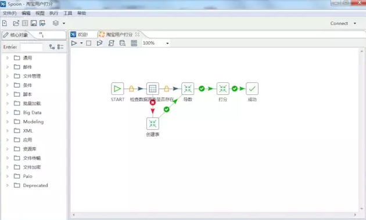The image size is (366, 220).
Task: Select the 文件加密 folder item
Action: (x=32, y=167)
